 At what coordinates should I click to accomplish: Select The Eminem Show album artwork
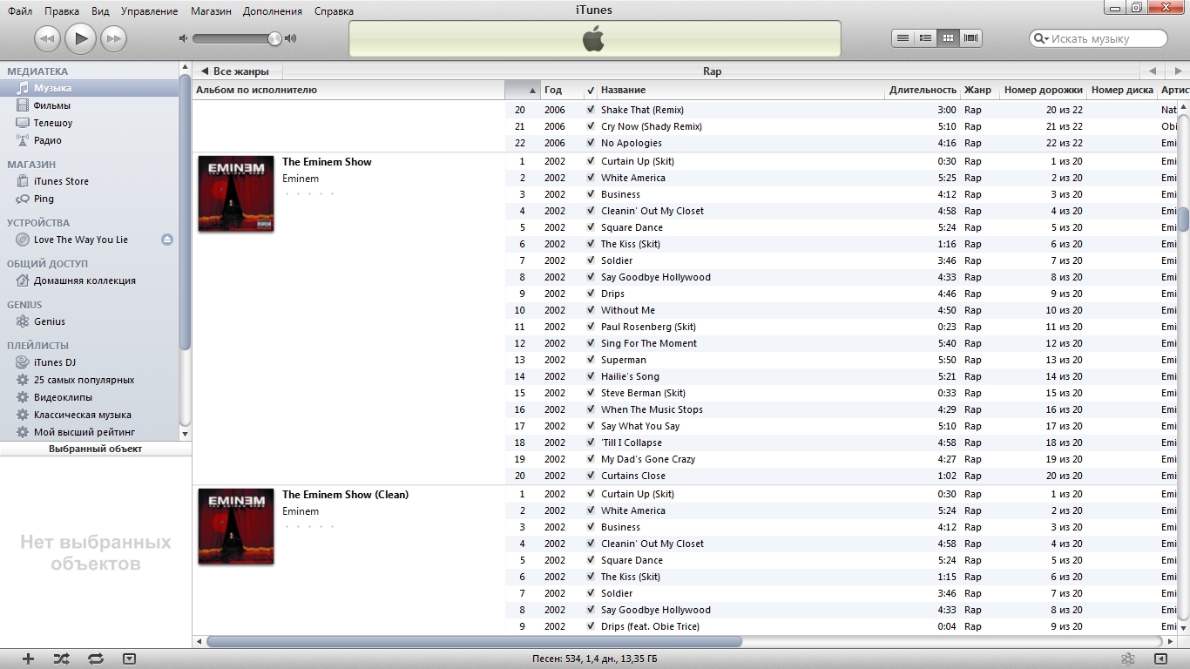[x=236, y=193]
